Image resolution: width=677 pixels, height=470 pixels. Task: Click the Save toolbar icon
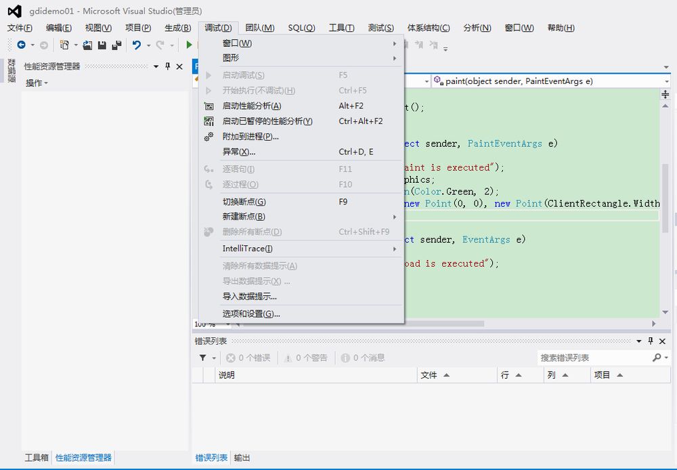point(102,45)
